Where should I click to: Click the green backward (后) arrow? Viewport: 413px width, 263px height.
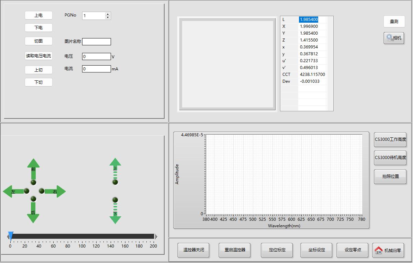click(33, 216)
